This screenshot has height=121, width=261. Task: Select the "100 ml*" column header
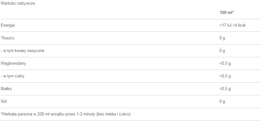227,12
